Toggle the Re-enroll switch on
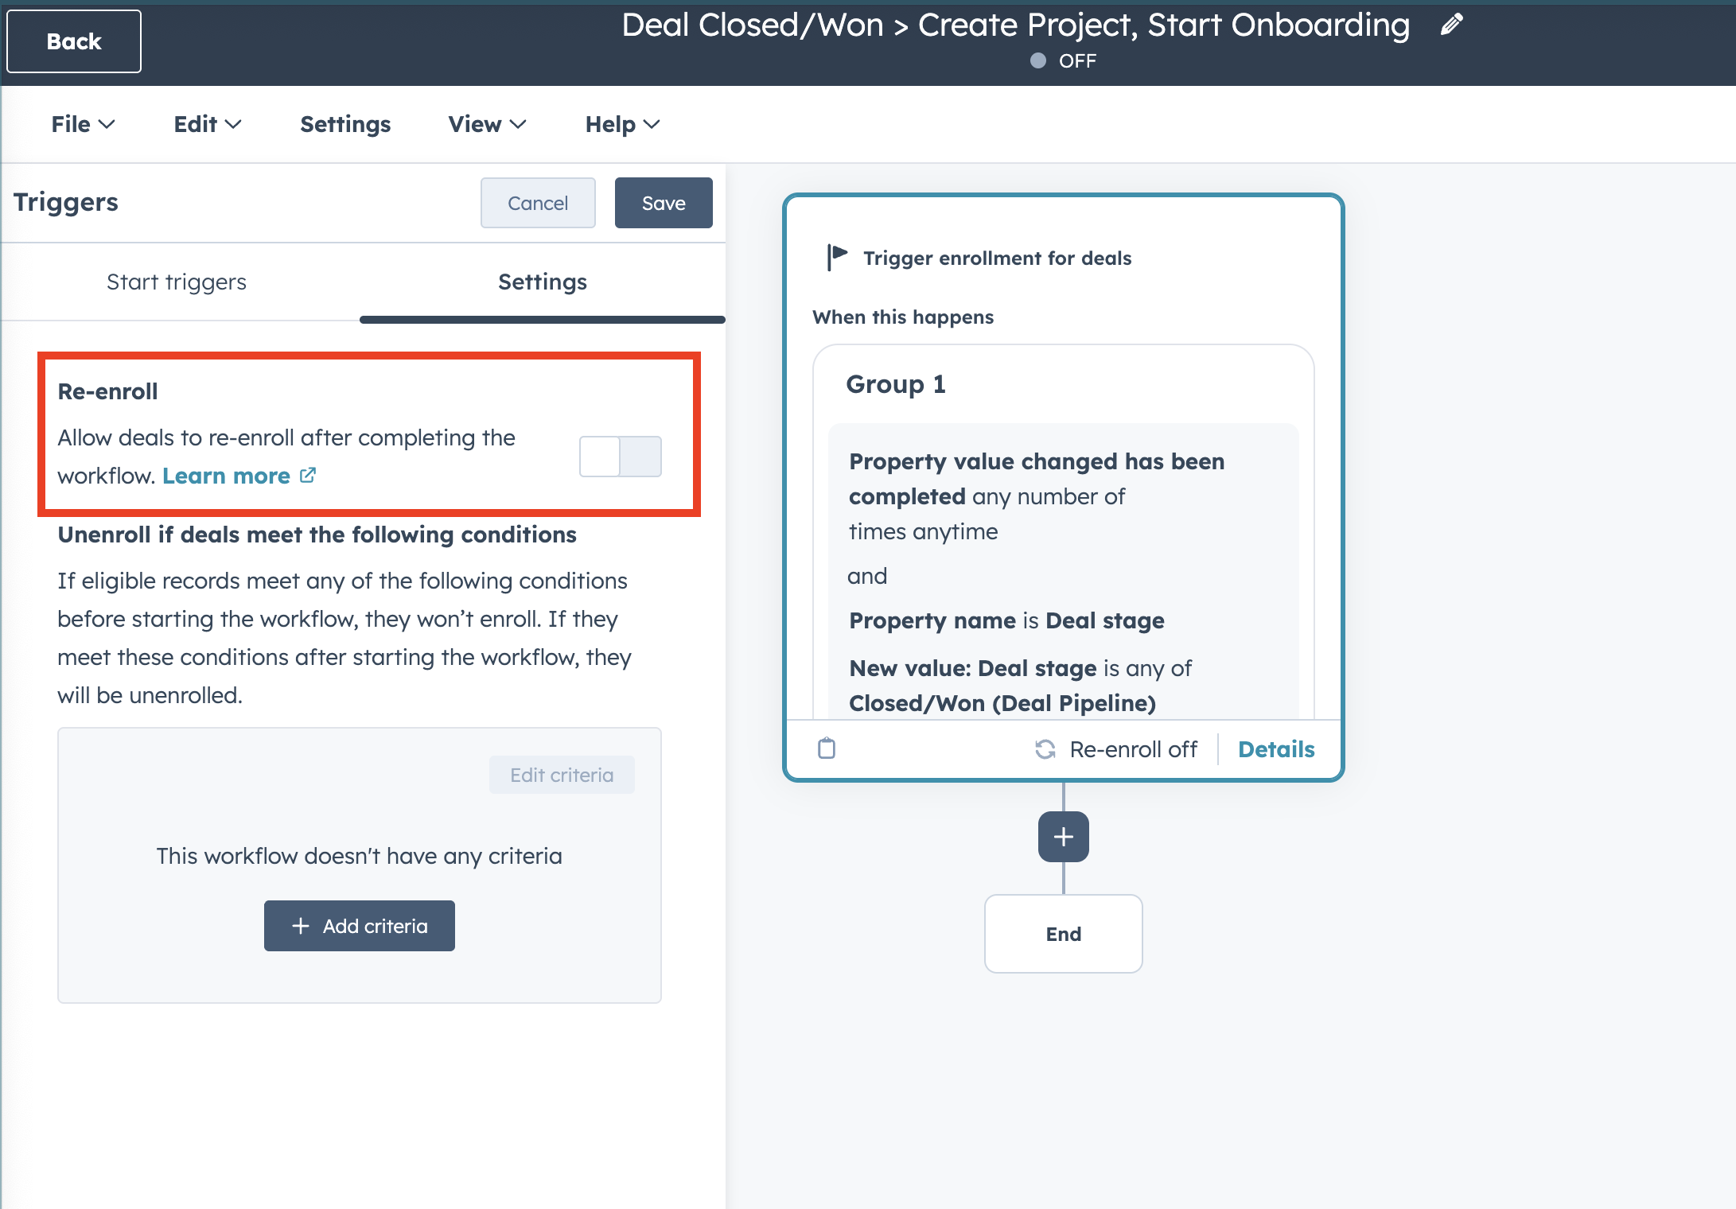Image resolution: width=1736 pixels, height=1209 pixels. (x=620, y=456)
